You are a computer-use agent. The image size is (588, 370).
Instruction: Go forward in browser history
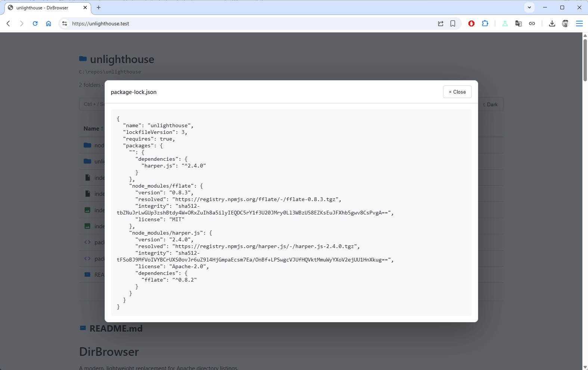tap(22, 23)
